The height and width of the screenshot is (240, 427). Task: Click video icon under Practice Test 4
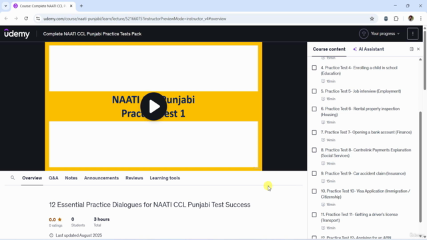(323, 81)
